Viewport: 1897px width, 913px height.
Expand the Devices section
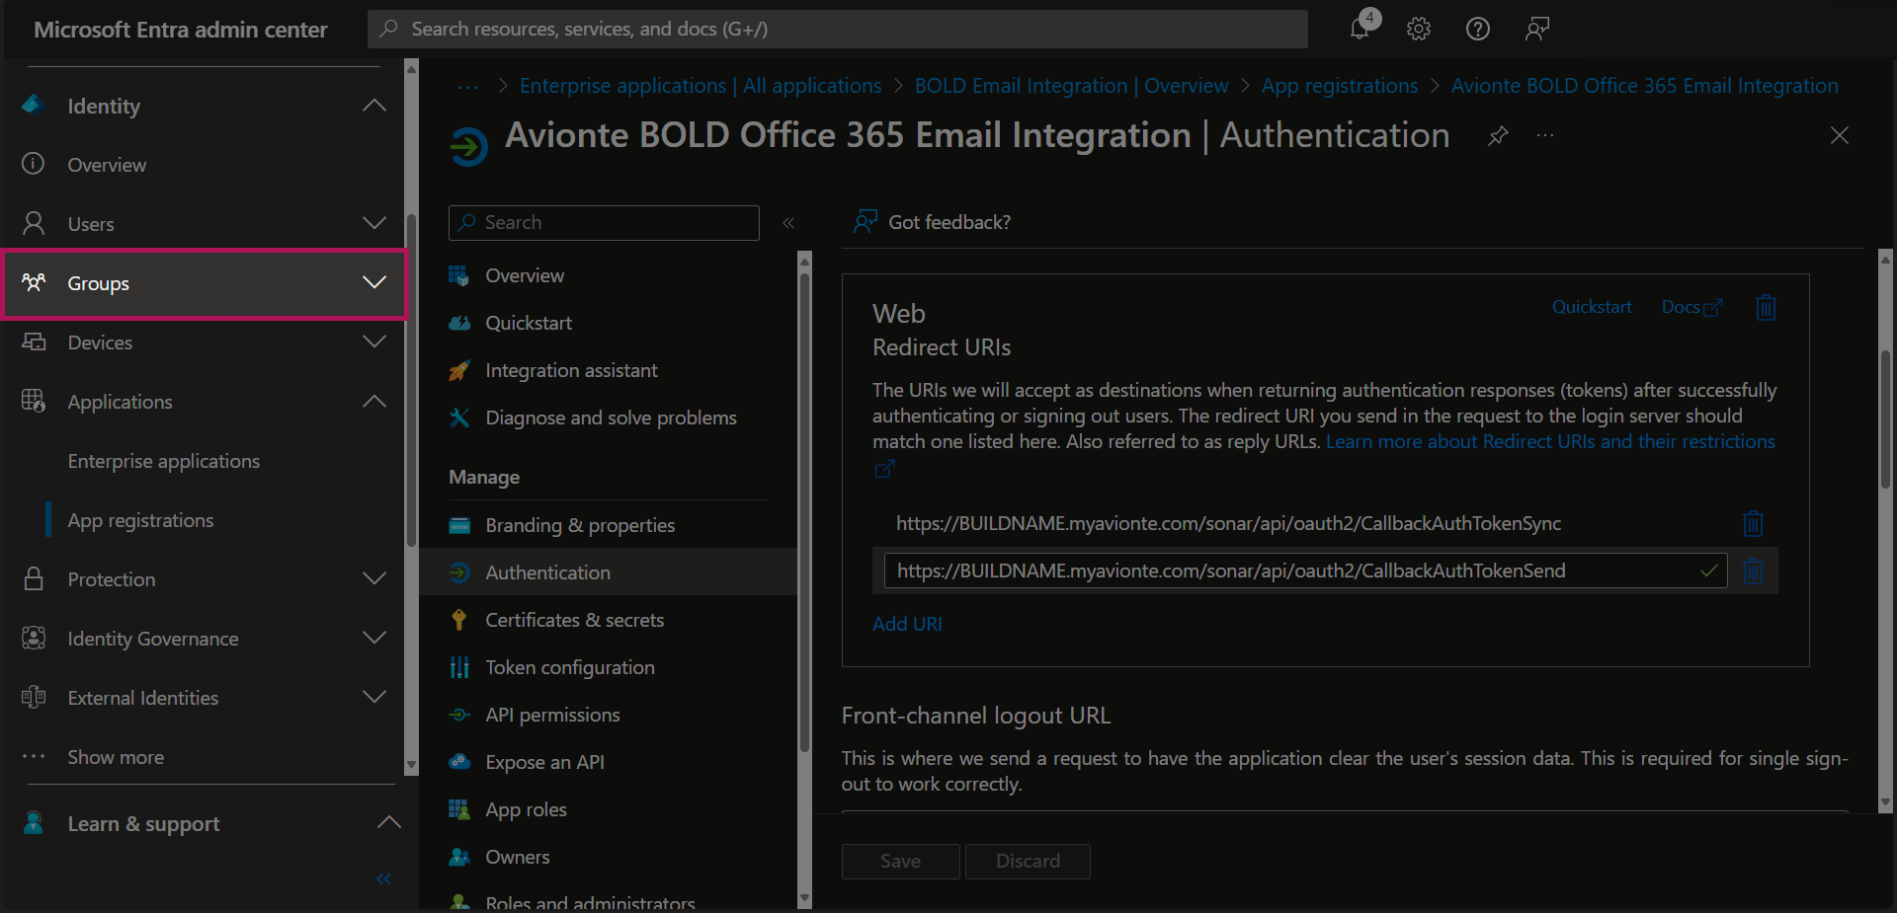coord(374,342)
